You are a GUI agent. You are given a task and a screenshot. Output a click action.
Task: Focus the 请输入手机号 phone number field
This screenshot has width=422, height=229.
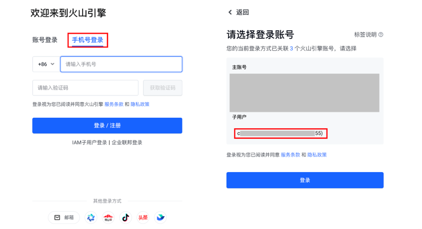tap(121, 64)
